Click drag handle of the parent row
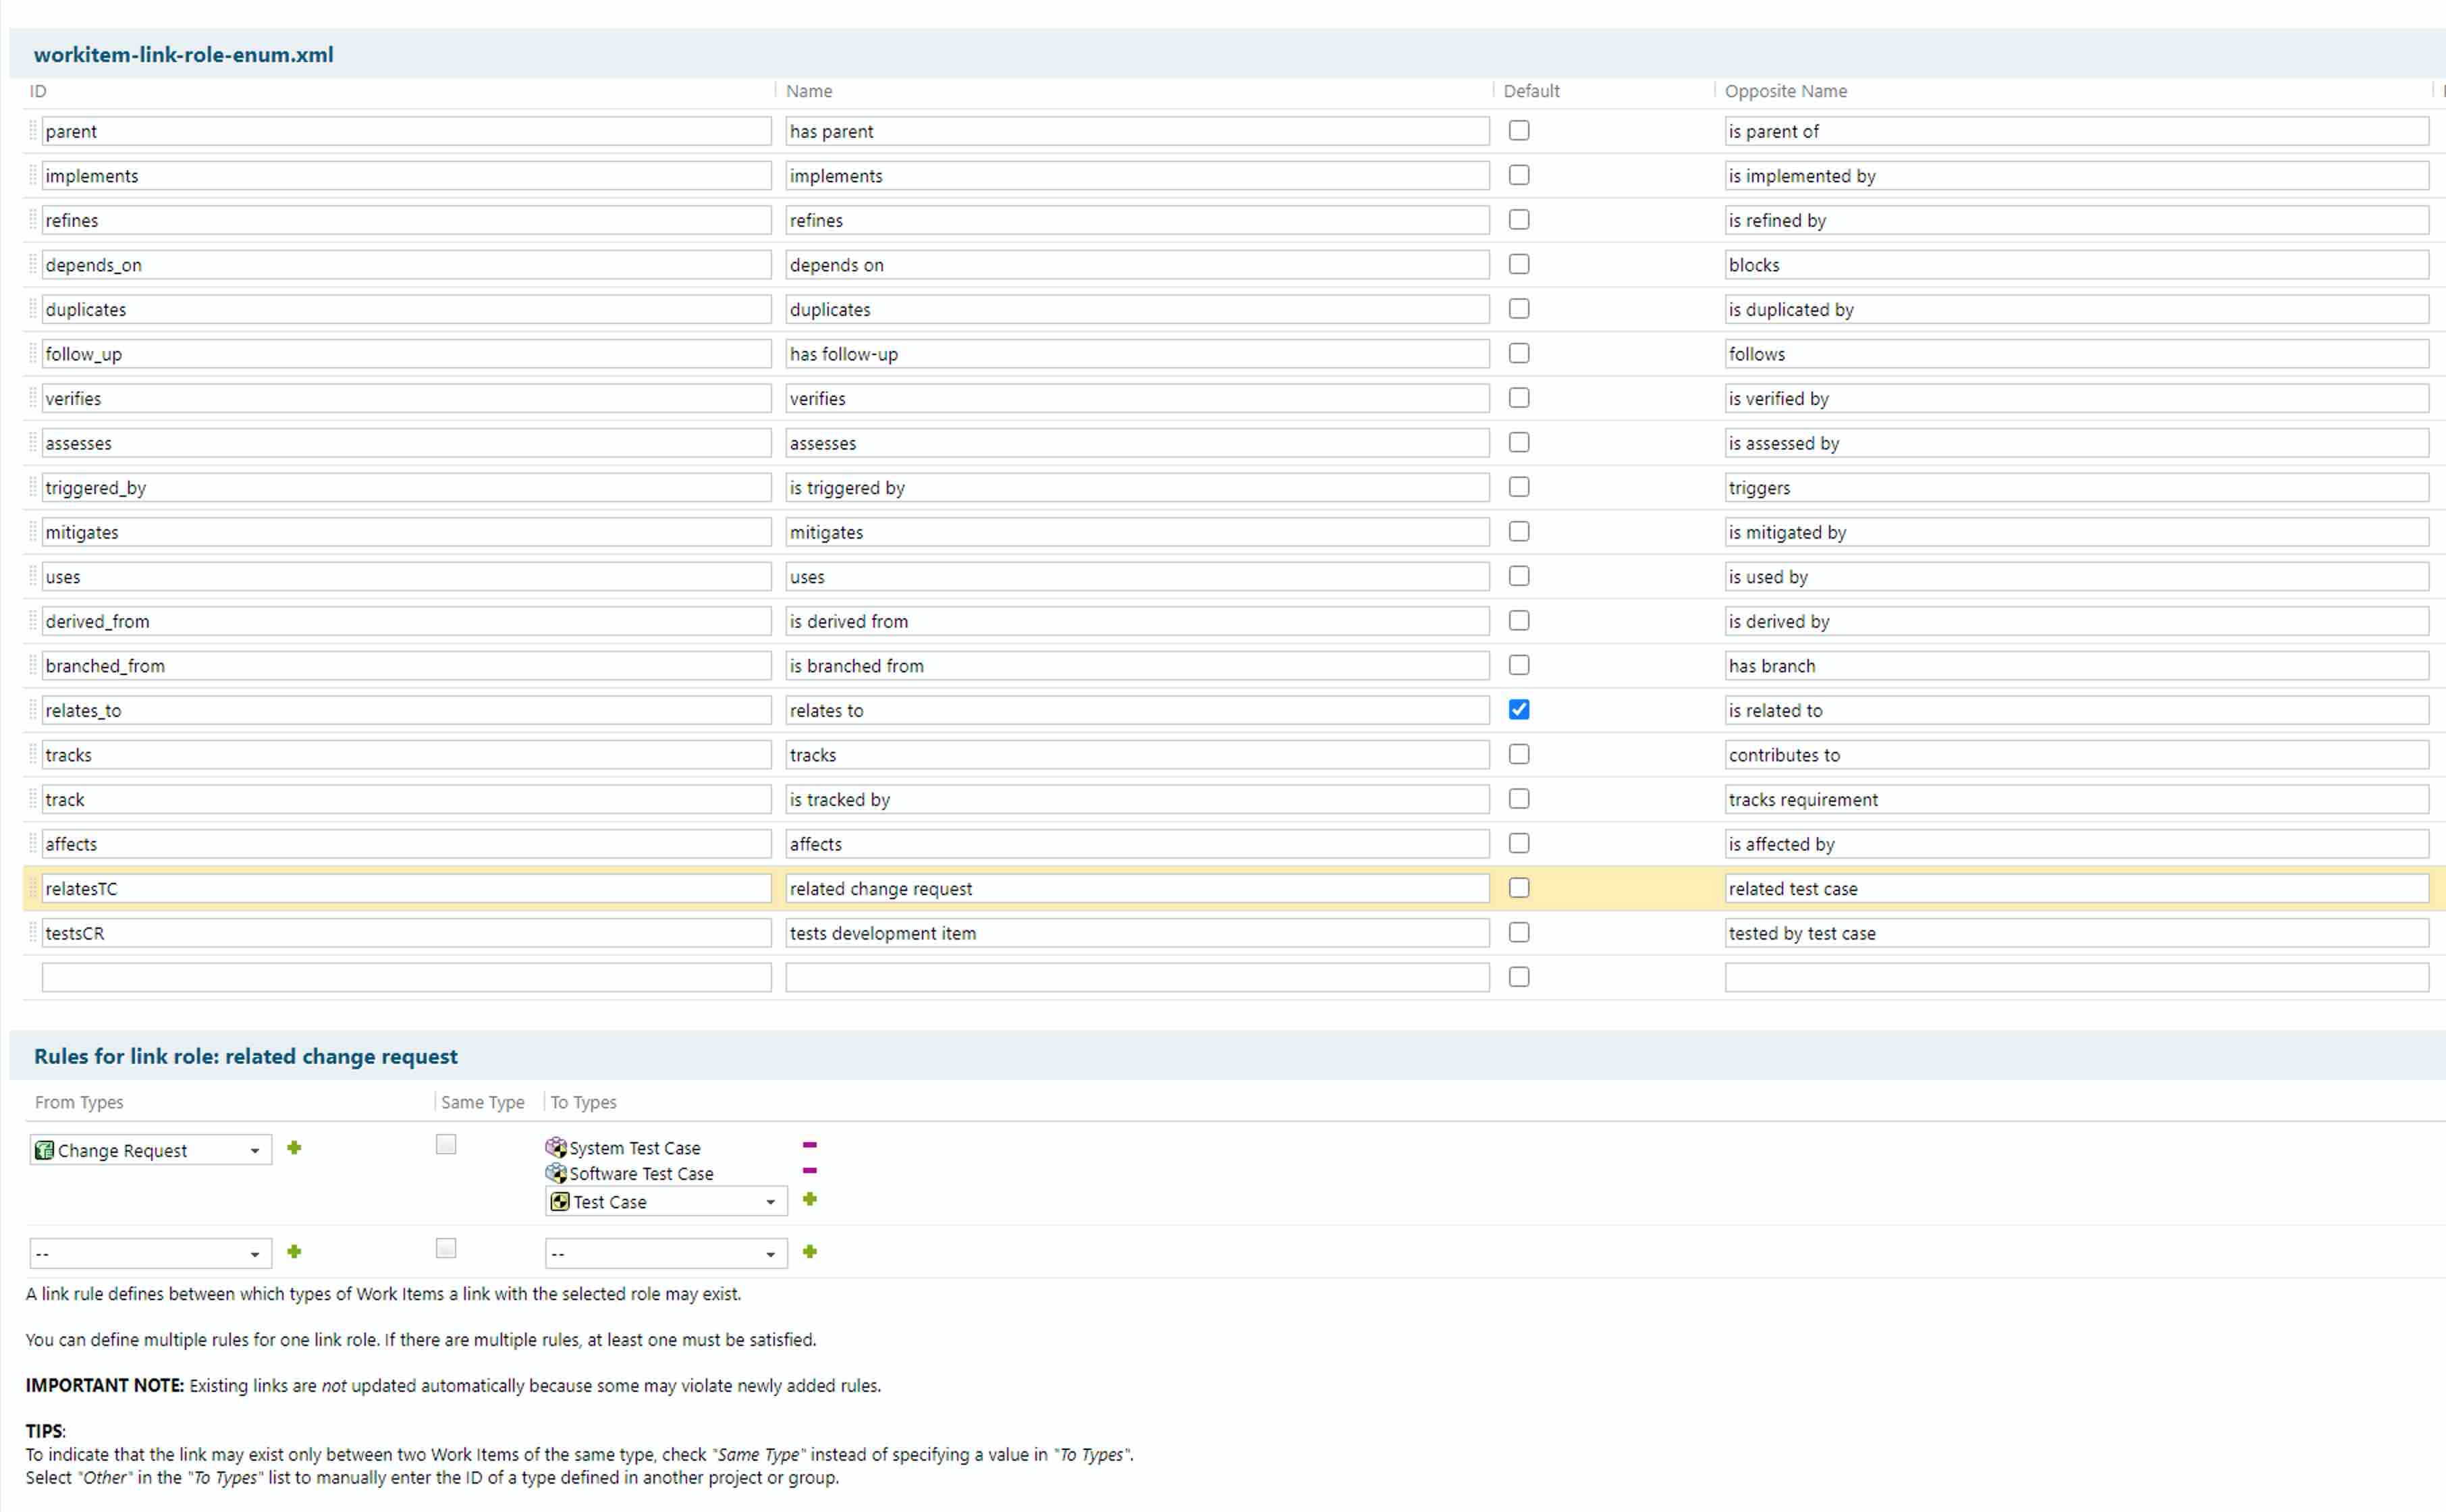2446x1512 pixels. pyautogui.click(x=33, y=131)
